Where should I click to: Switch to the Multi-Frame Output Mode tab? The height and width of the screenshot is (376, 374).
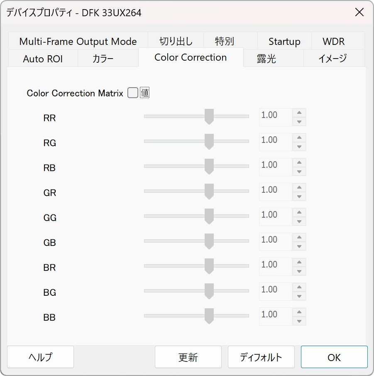78,42
